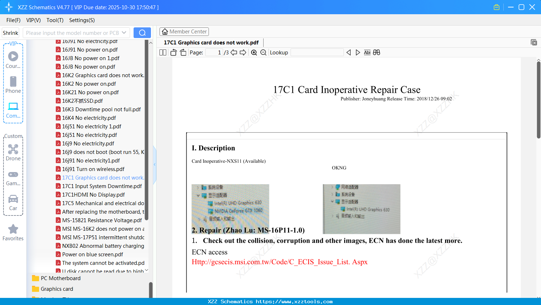Click the PDF icon of 16K4 No electricity.pdf
Viewport: 541px width, 305px height.
click(58, 118)
